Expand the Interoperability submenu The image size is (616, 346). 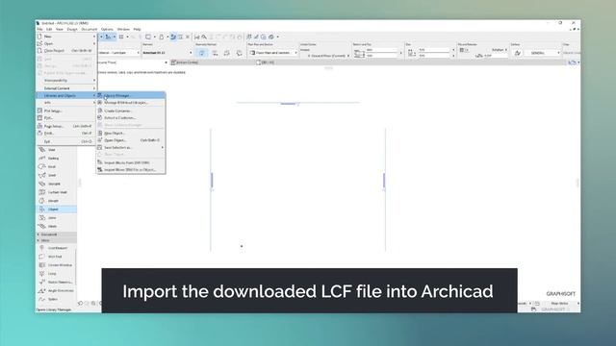click(x=66, y=81)
